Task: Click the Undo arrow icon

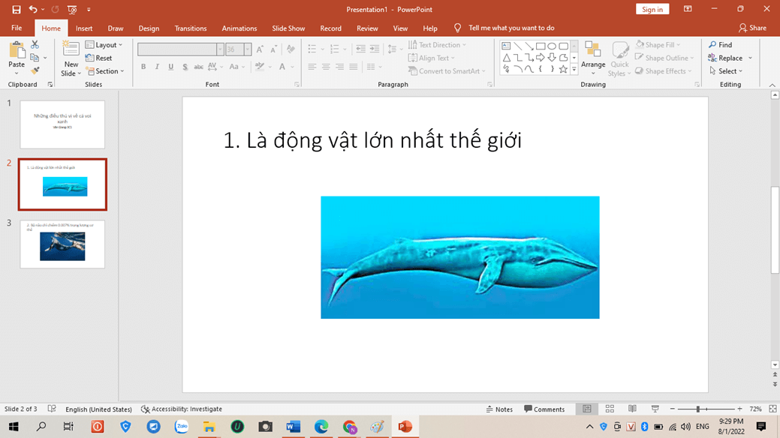Action: (33, 10)
